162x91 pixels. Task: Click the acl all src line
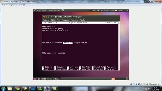click(55, 31)
